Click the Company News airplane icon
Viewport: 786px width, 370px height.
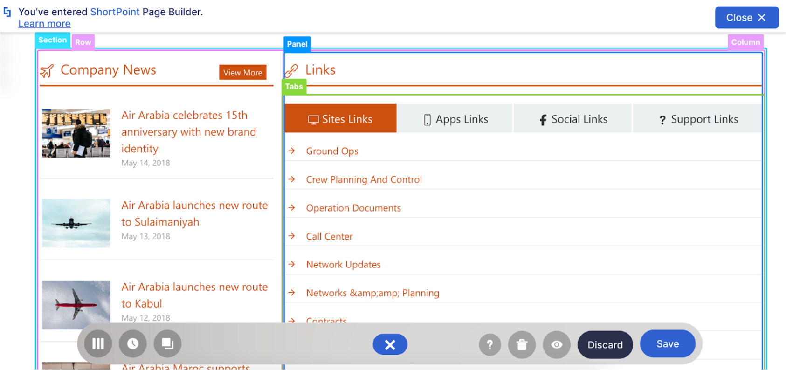click(47, 71)
